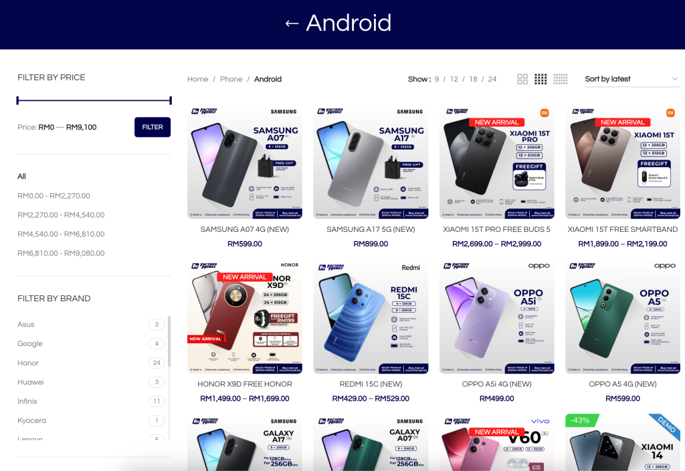
Task: Go to Phone breadcrumb link
Action: tap(231, 79)
